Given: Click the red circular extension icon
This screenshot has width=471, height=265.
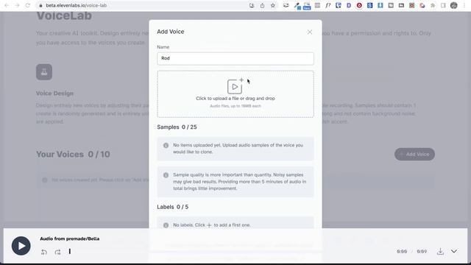Looking at the screenshot, I should pyautogui.click(x=359, y=5).
